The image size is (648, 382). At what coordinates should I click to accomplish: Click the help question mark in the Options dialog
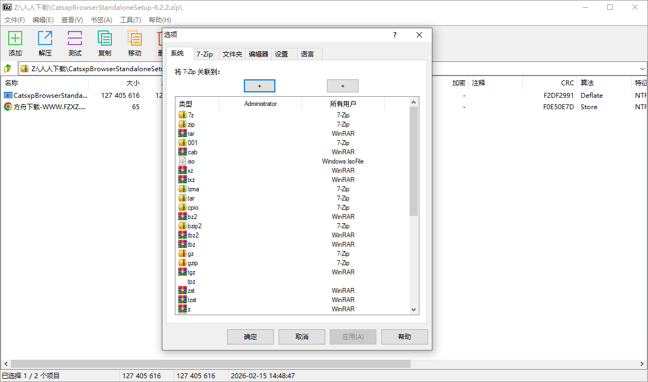(394, 35)
